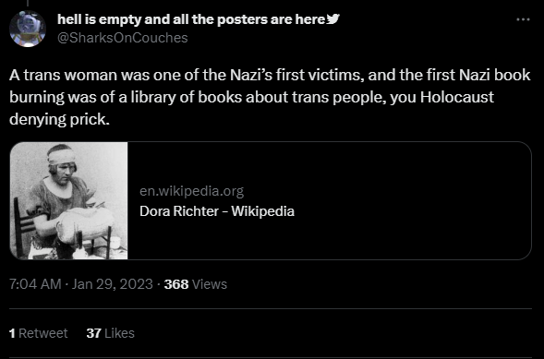Click the 368 Views counter
The height and width of the screenshot is (359, 544).
[x=196, y=284]
